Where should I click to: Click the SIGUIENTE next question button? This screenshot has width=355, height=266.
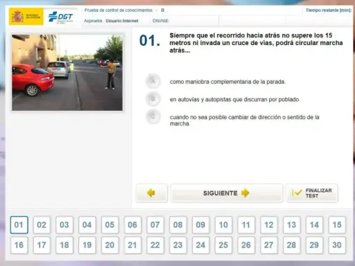[x=227, y=193]
